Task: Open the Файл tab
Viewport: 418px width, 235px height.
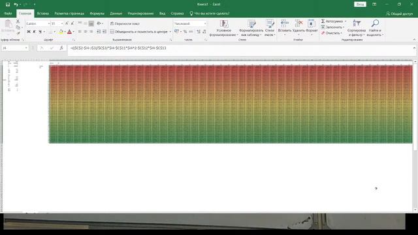Action: click(x=8, y=13)
